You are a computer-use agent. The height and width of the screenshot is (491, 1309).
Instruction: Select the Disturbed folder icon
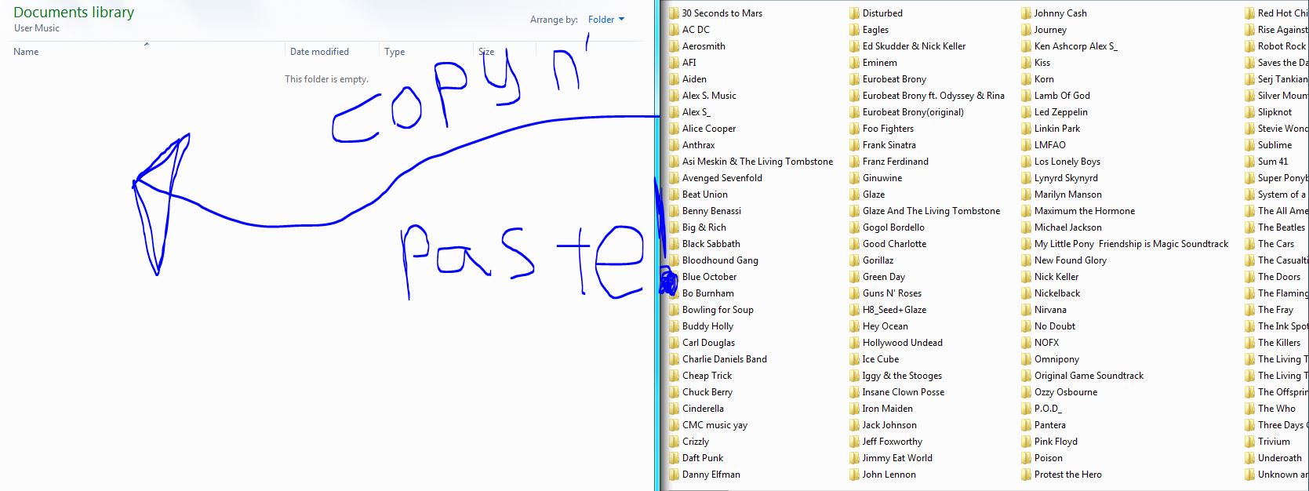pos(854,13)
